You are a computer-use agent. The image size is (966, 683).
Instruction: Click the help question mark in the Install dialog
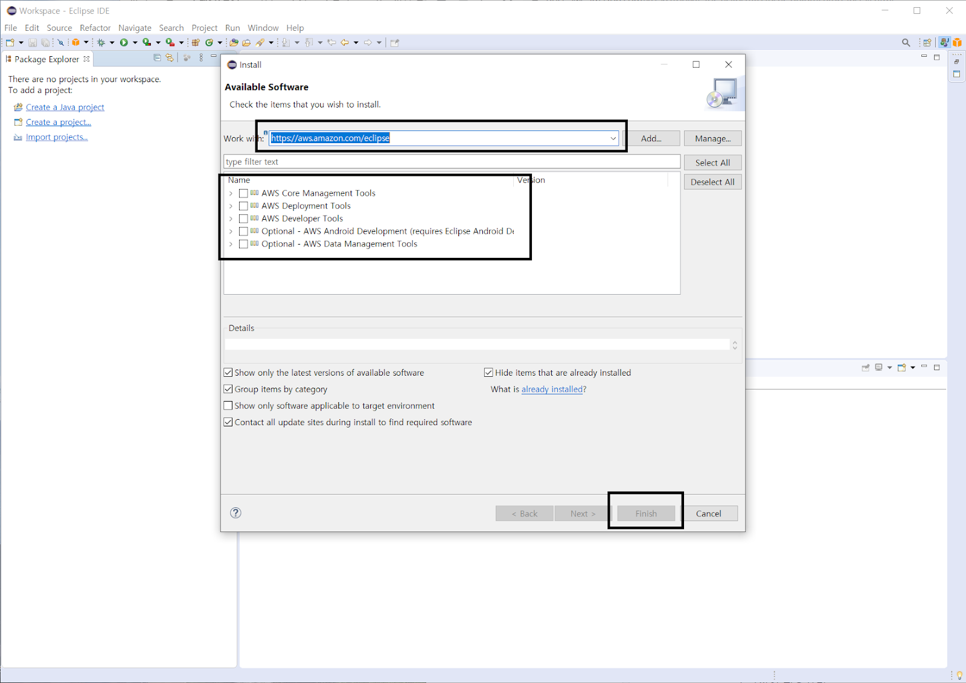pyautogui.click(x=235, y=513)
